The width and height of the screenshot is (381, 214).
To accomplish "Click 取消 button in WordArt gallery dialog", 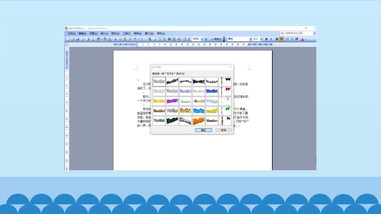I will [x=224, y=130].
